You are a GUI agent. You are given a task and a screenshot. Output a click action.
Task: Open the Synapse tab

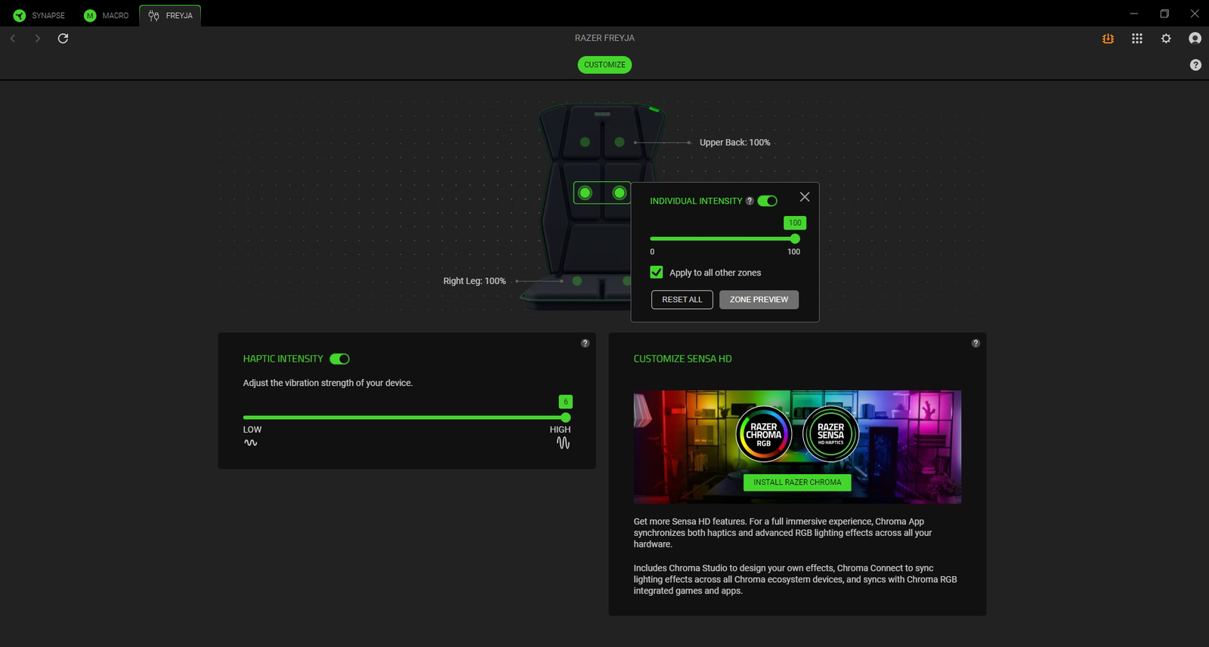[39, 15]
